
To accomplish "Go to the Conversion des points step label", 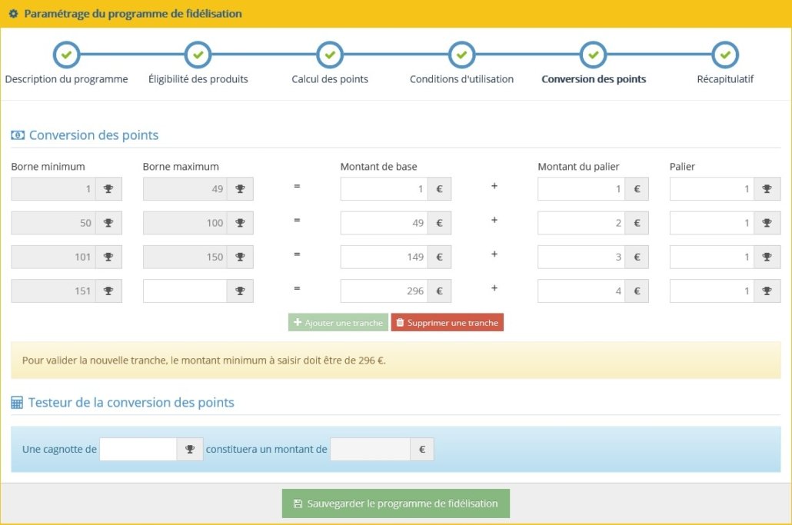I will pyautogui.click(x=594, y=79).
